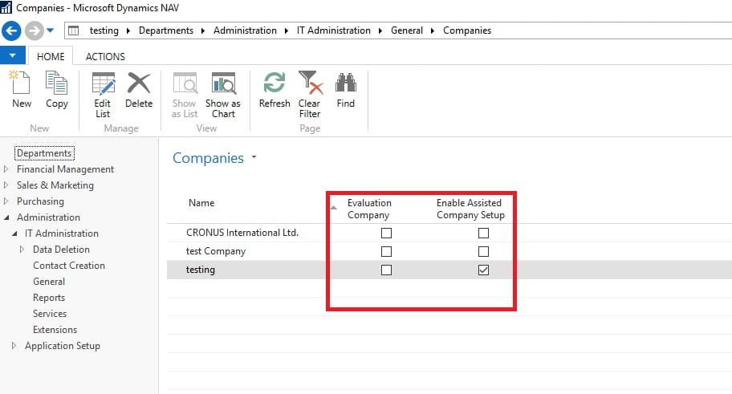Screen dimensions: 732x394
Task: Select Departments in navigation pane
Action: 44,153
